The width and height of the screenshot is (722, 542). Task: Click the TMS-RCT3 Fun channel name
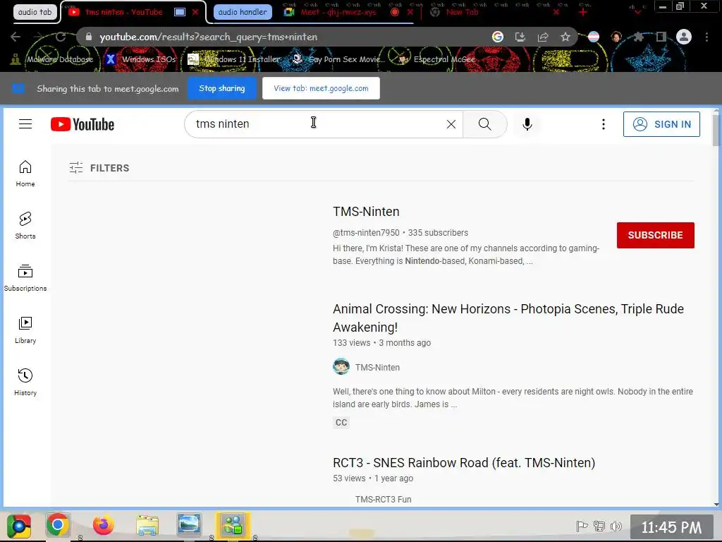pyautogui.click(x=383, y=499)
